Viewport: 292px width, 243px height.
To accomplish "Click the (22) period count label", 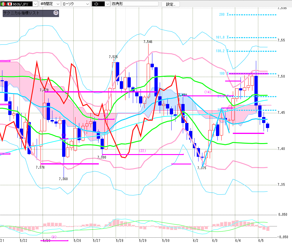I will (143, 151).
